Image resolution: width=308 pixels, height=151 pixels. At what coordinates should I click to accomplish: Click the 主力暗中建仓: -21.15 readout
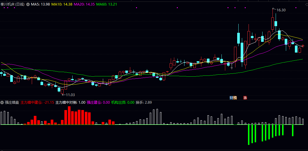pos(37,102)
